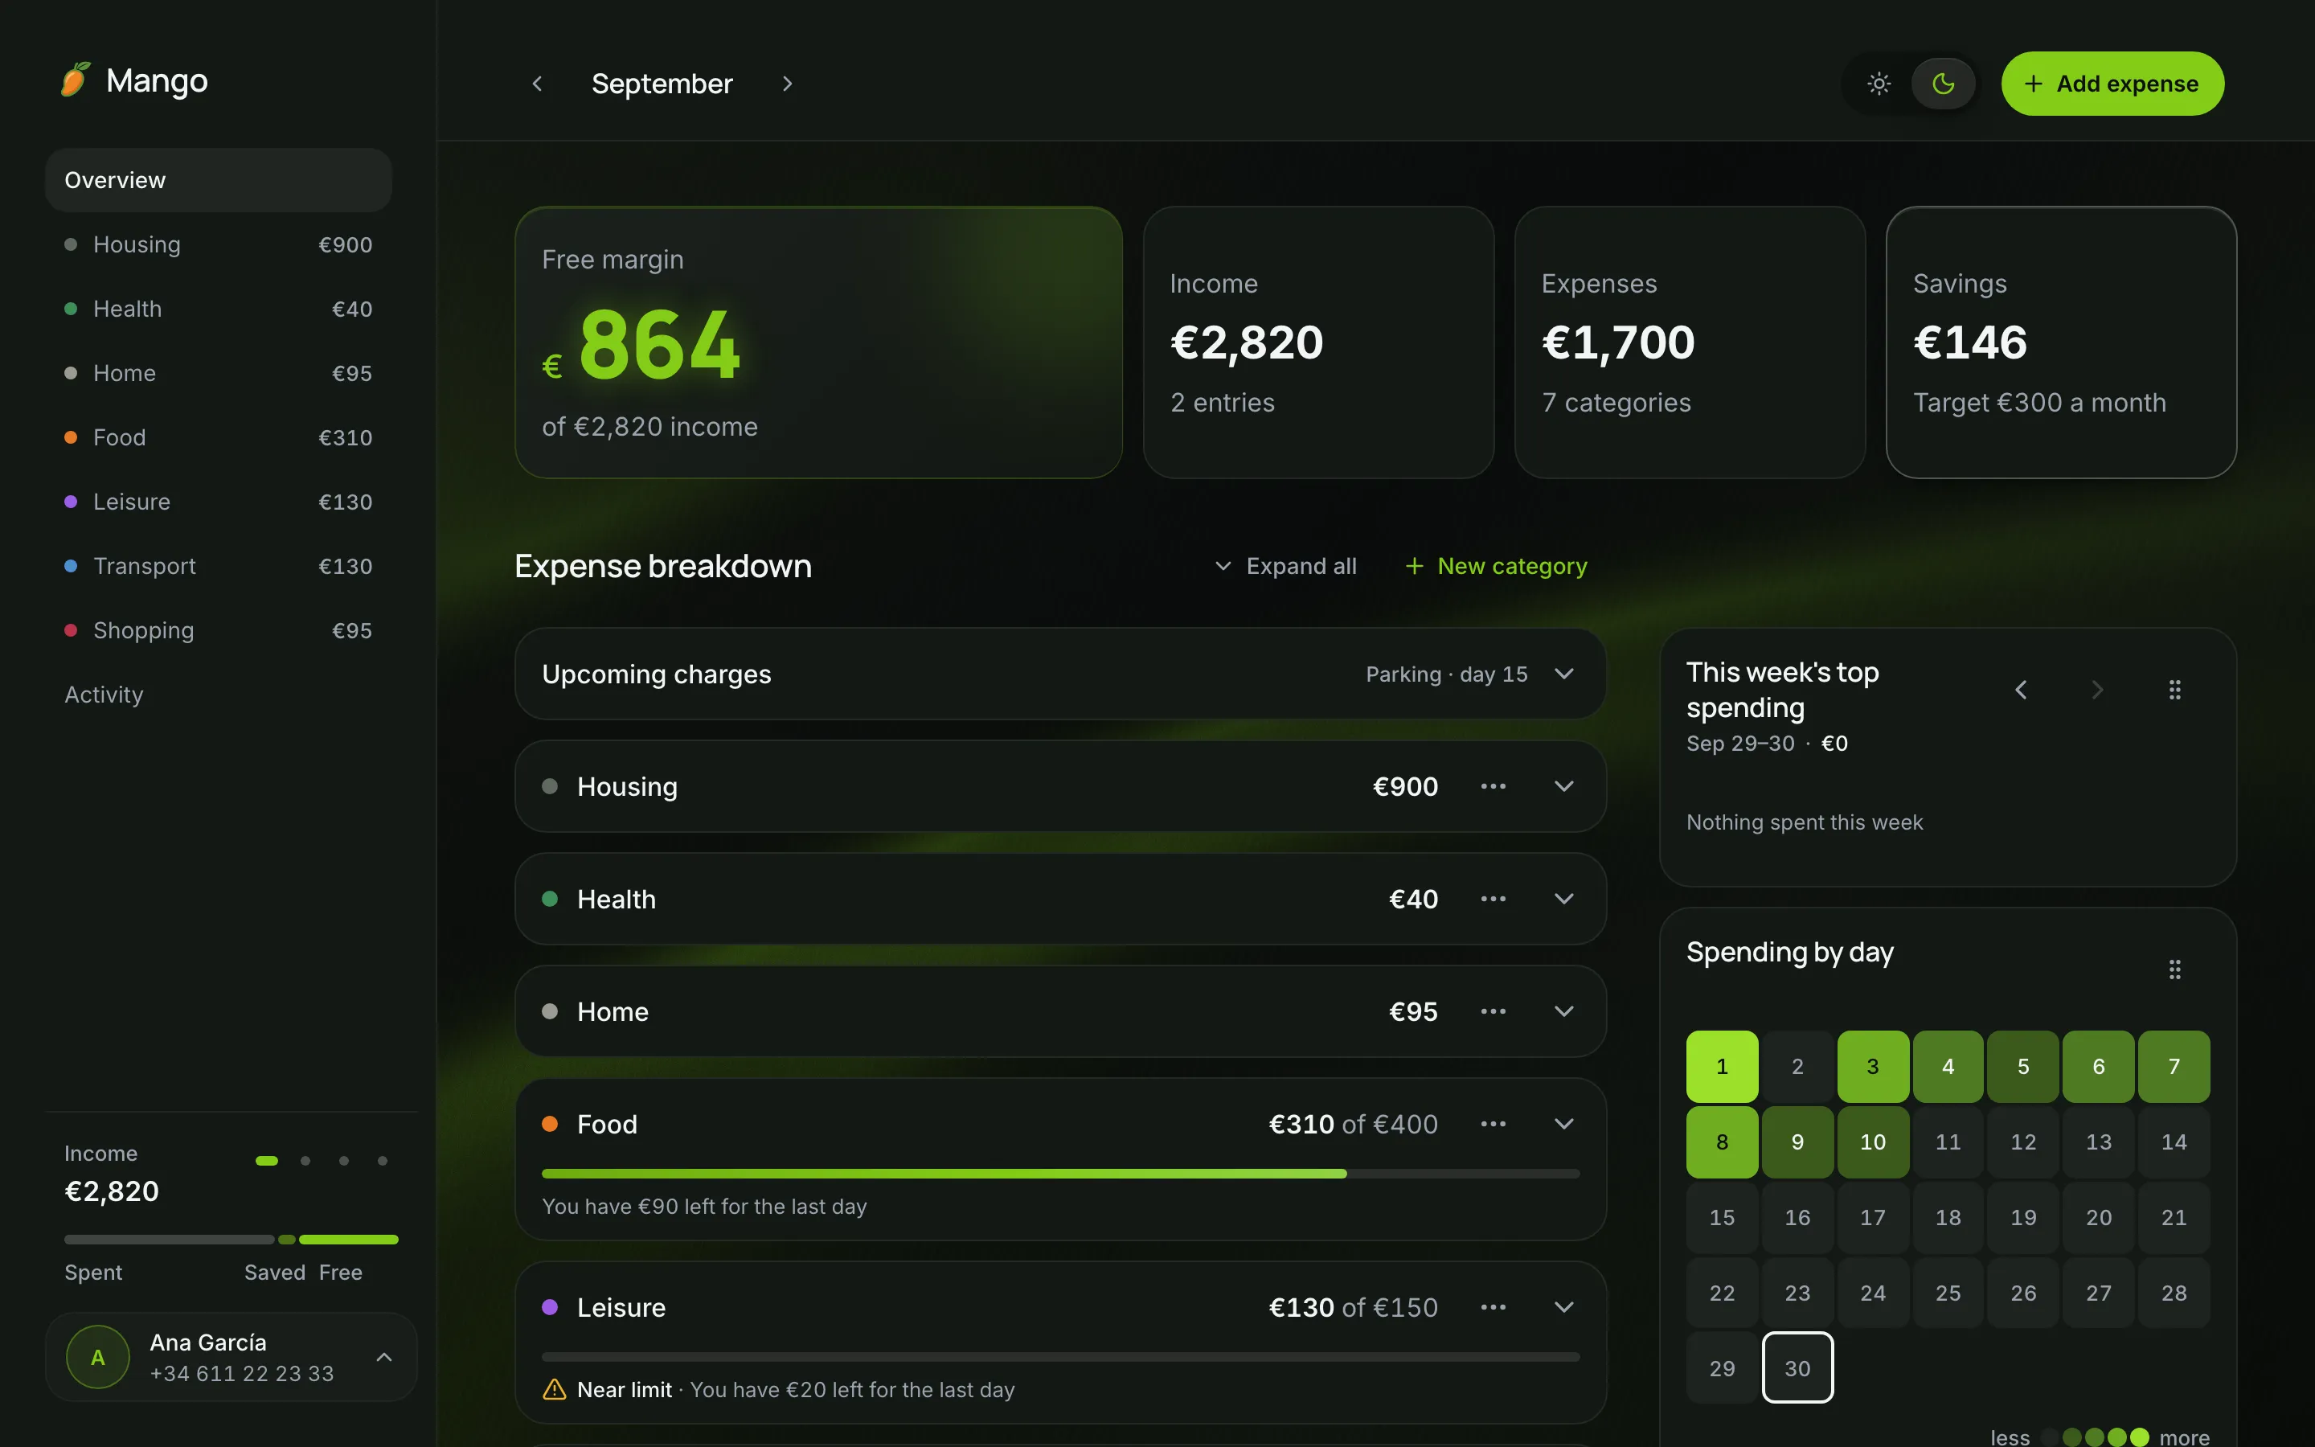Click the Near limit warning icon
The width and height of the screenshot is (2315, 1447).
point(555,1390)
